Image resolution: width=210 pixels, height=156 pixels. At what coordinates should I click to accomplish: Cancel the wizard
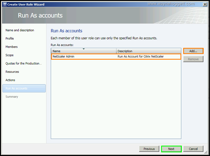pos(193,149)
